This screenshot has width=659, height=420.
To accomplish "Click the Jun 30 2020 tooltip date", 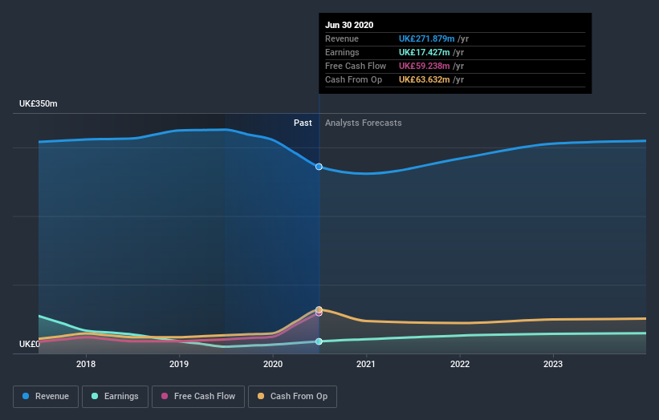I will tap(349, 25).
